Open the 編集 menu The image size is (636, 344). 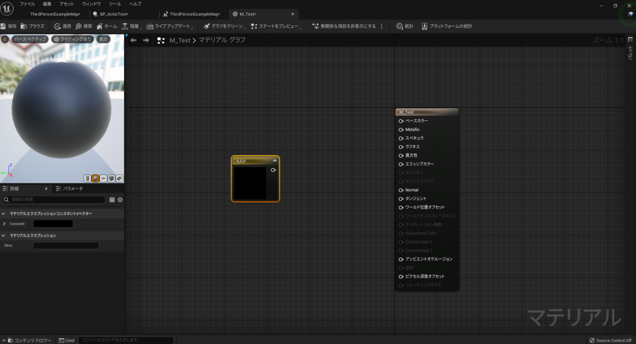pyautogui.click(x=47, y=4)
